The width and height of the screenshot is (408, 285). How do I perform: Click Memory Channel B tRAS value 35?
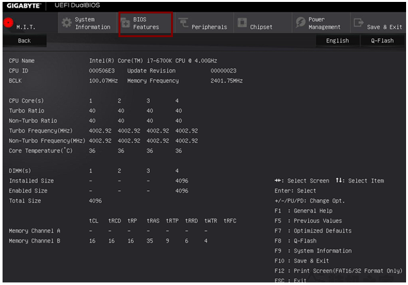pos(150,241)
